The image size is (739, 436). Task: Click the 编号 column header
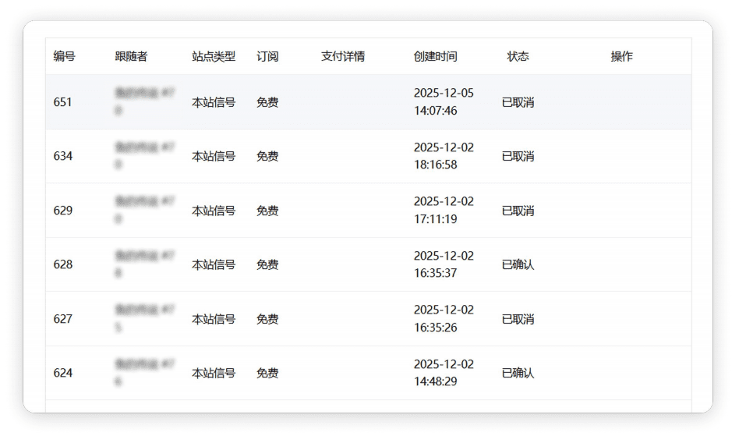tap(64, 56)
